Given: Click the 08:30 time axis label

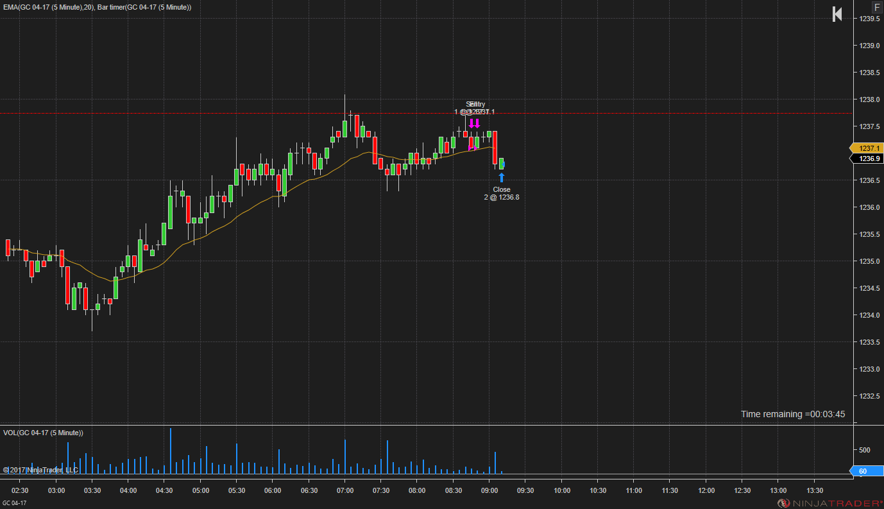Looking at the screenshot, I should [x=454, y=490].
